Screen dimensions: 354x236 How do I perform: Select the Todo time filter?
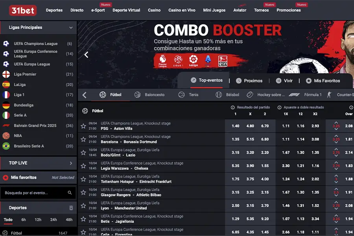pos(8,219)
